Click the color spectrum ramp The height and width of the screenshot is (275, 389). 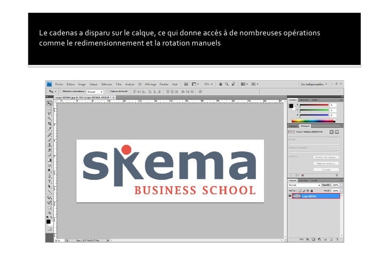click(x=314, y=121)
